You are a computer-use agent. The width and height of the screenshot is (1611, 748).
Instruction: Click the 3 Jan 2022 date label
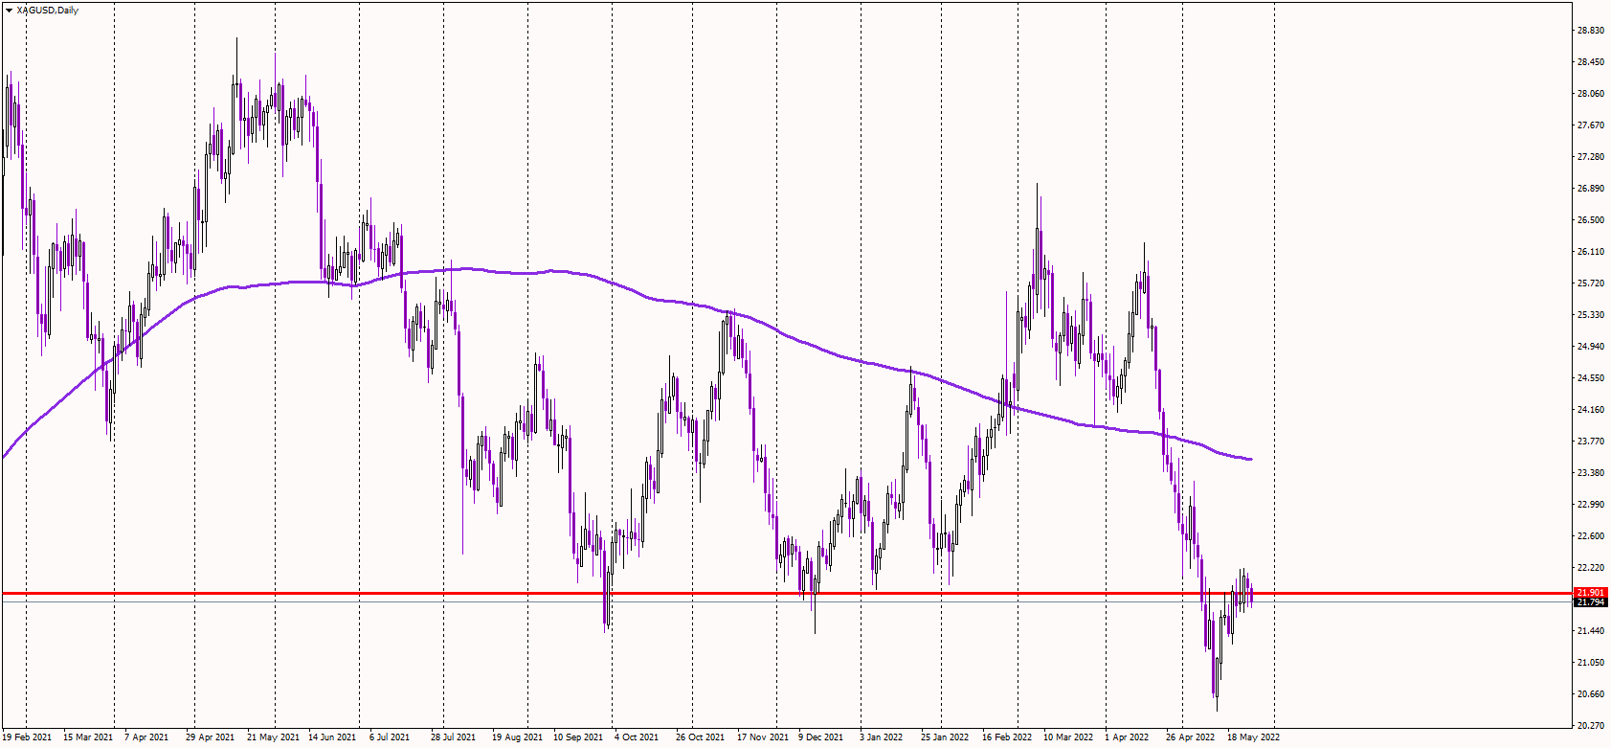click(881, 737)
